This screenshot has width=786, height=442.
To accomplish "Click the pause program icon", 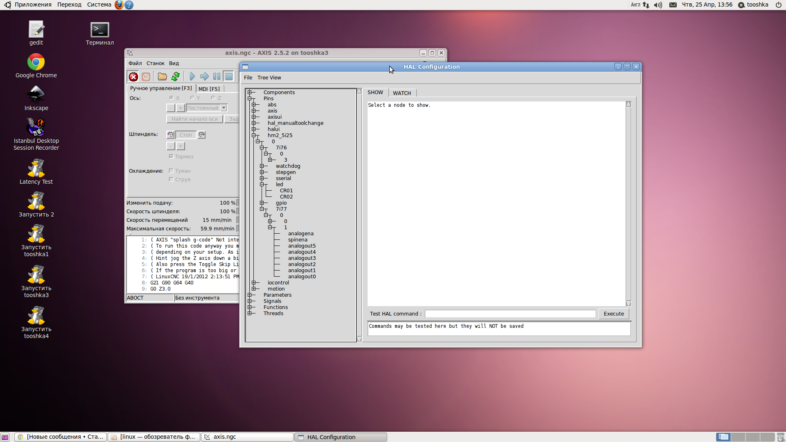I will tap(217, 77).
